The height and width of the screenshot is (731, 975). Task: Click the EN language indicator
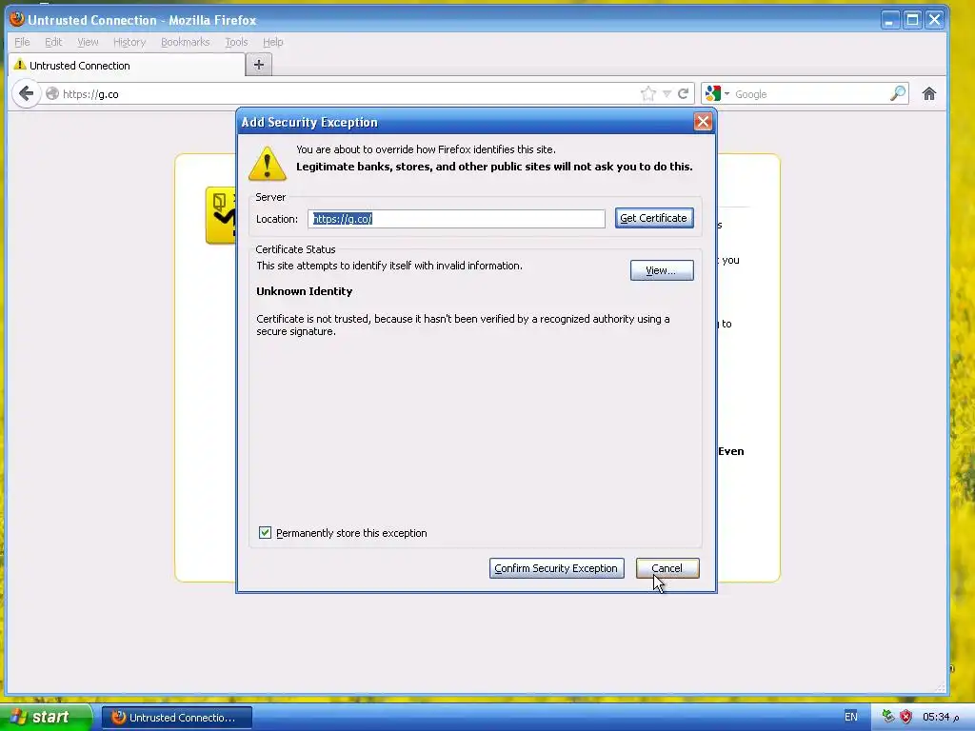pos(850,717)
